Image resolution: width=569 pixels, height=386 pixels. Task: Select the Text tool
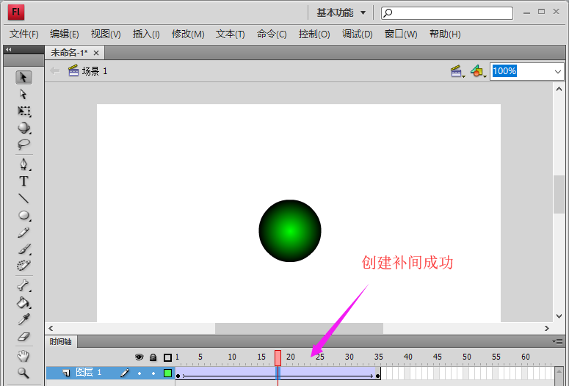(x=23, y=181)
